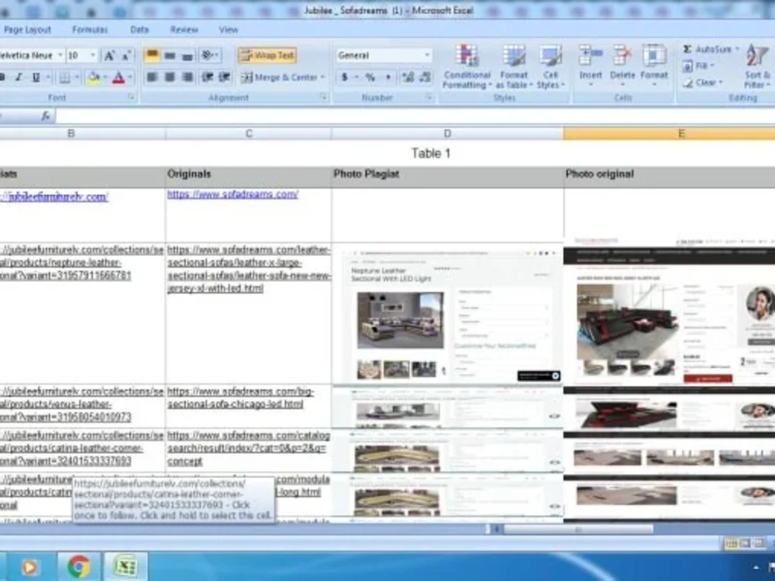Screen dimensions: 775x581
Task: Click into the formula bar
Action: coord(415,117)
